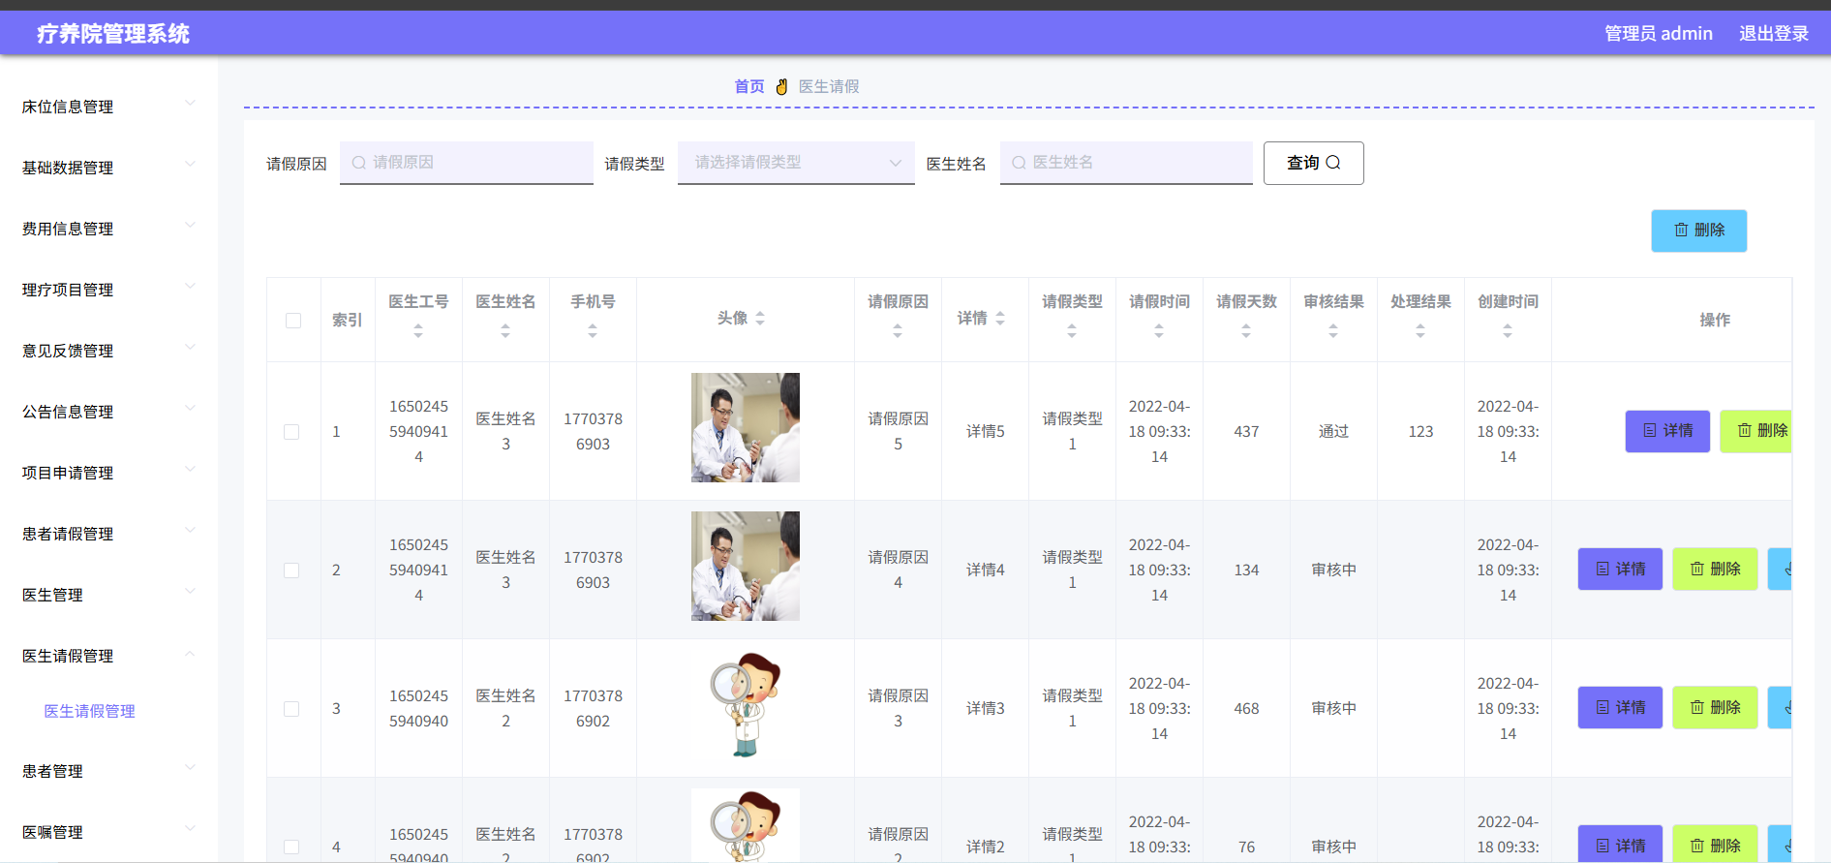Expand 理疗项目管理 menu
The width and height of the screenshot is (1831, 863).
tap(108, 290)
